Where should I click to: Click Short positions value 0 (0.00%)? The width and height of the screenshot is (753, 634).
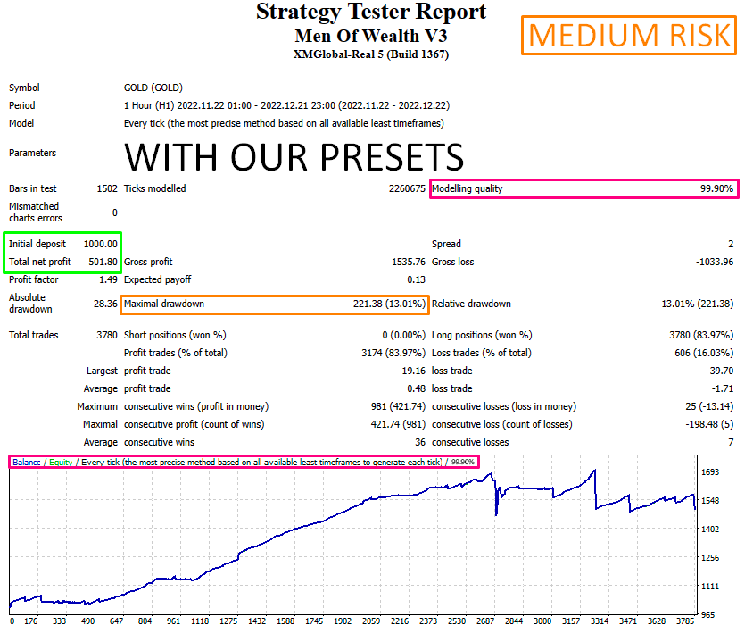pyautogui.click(x=404, y=335)
